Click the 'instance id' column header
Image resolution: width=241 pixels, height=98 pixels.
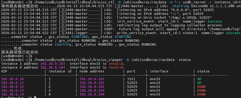(x=60, y=71)
